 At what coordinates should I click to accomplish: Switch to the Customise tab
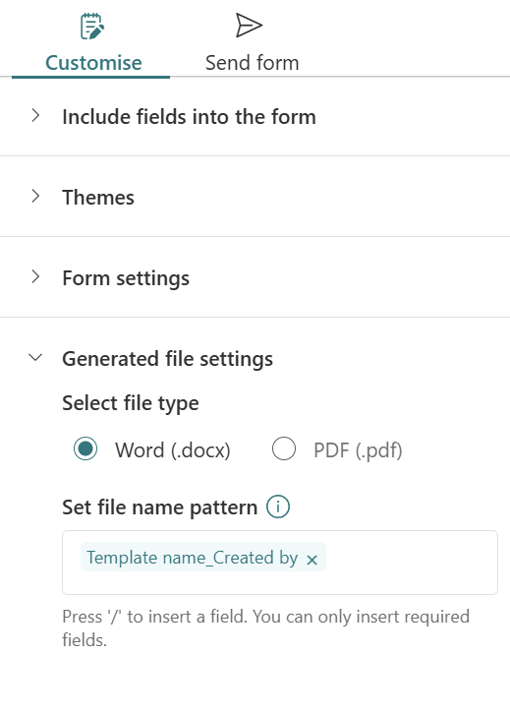(91, 43)
